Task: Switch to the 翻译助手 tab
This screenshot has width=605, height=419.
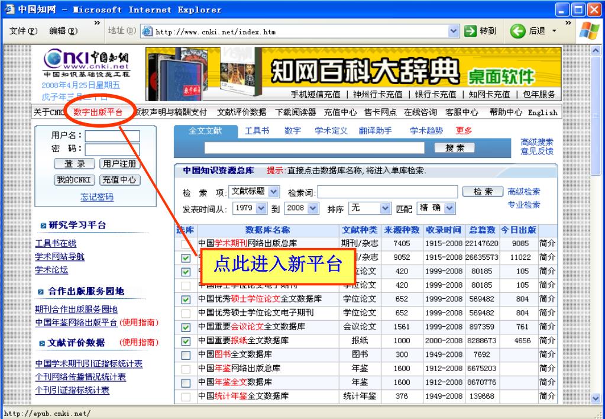Action: coord(375,131)
